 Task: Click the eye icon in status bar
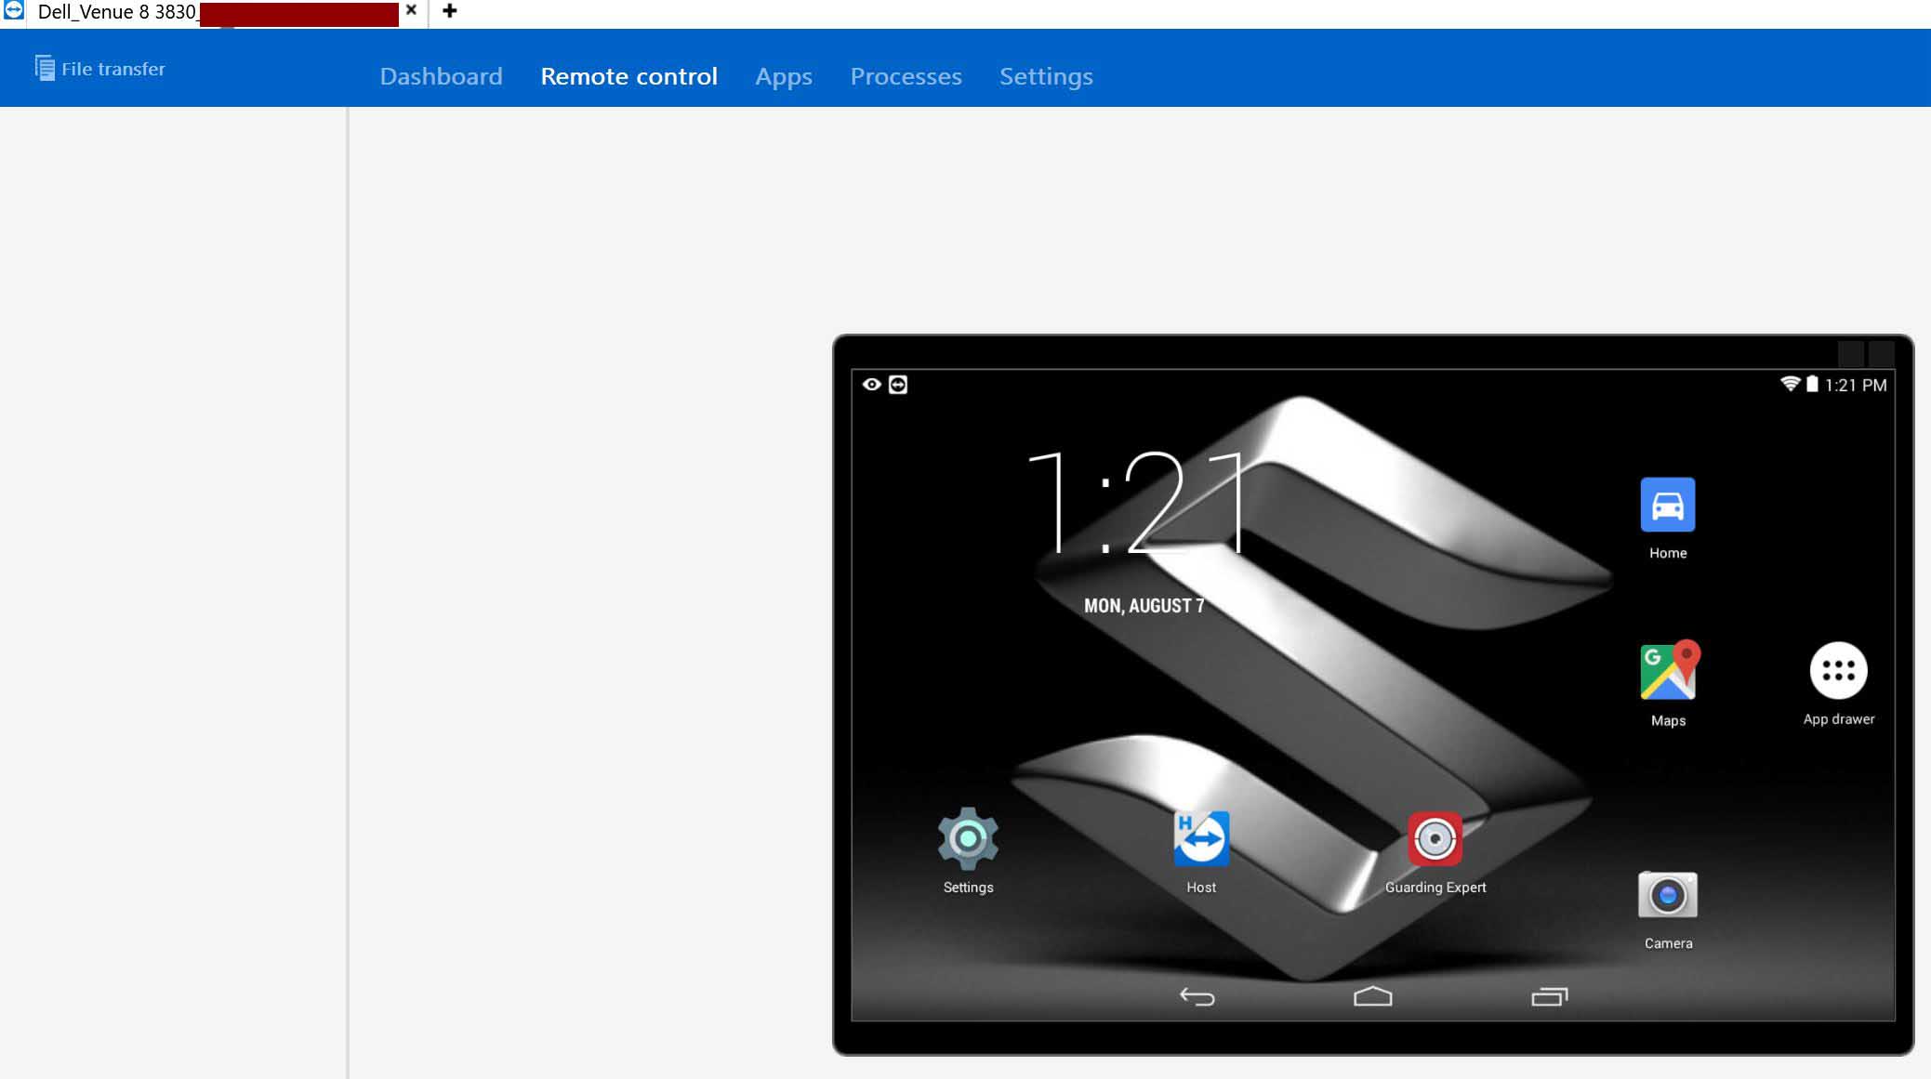[871, 385]
